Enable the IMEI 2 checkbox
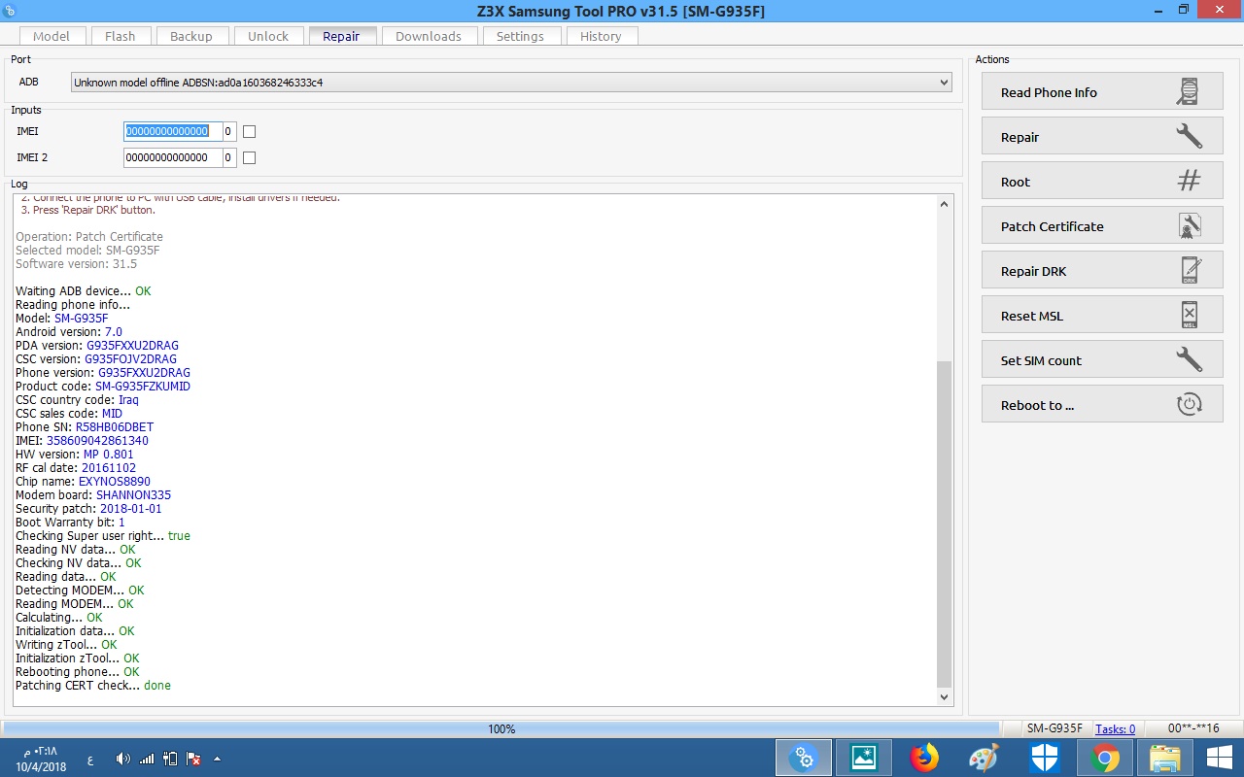Screen dimensions: 1244x777 (249, 157)
